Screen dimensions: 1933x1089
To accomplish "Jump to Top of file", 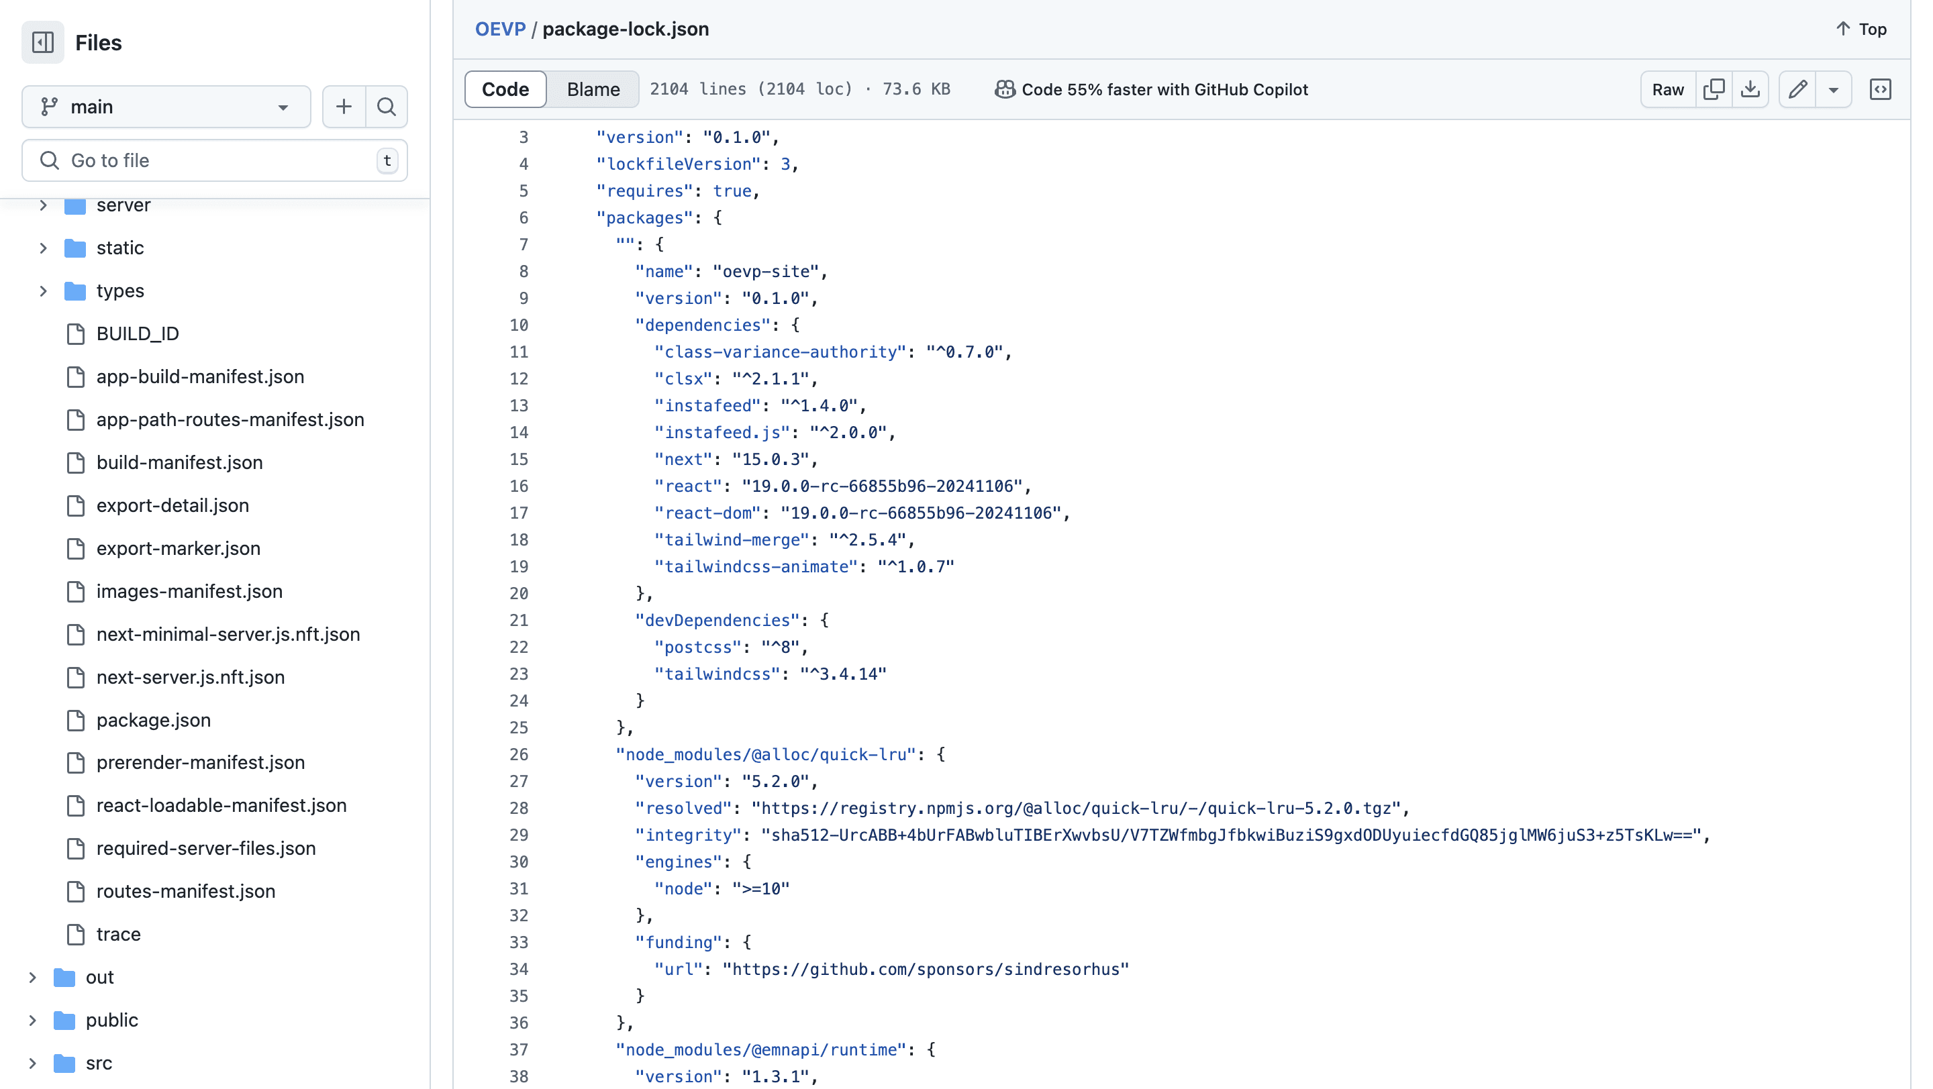I will point(1861,28).
